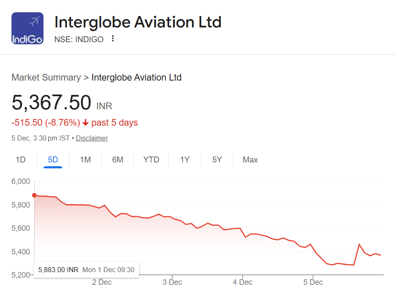Image resolution: width=396 pixels, height=289 pixels.
Task: Click the red down arrow indicator
Action: (x=85, y=123)
